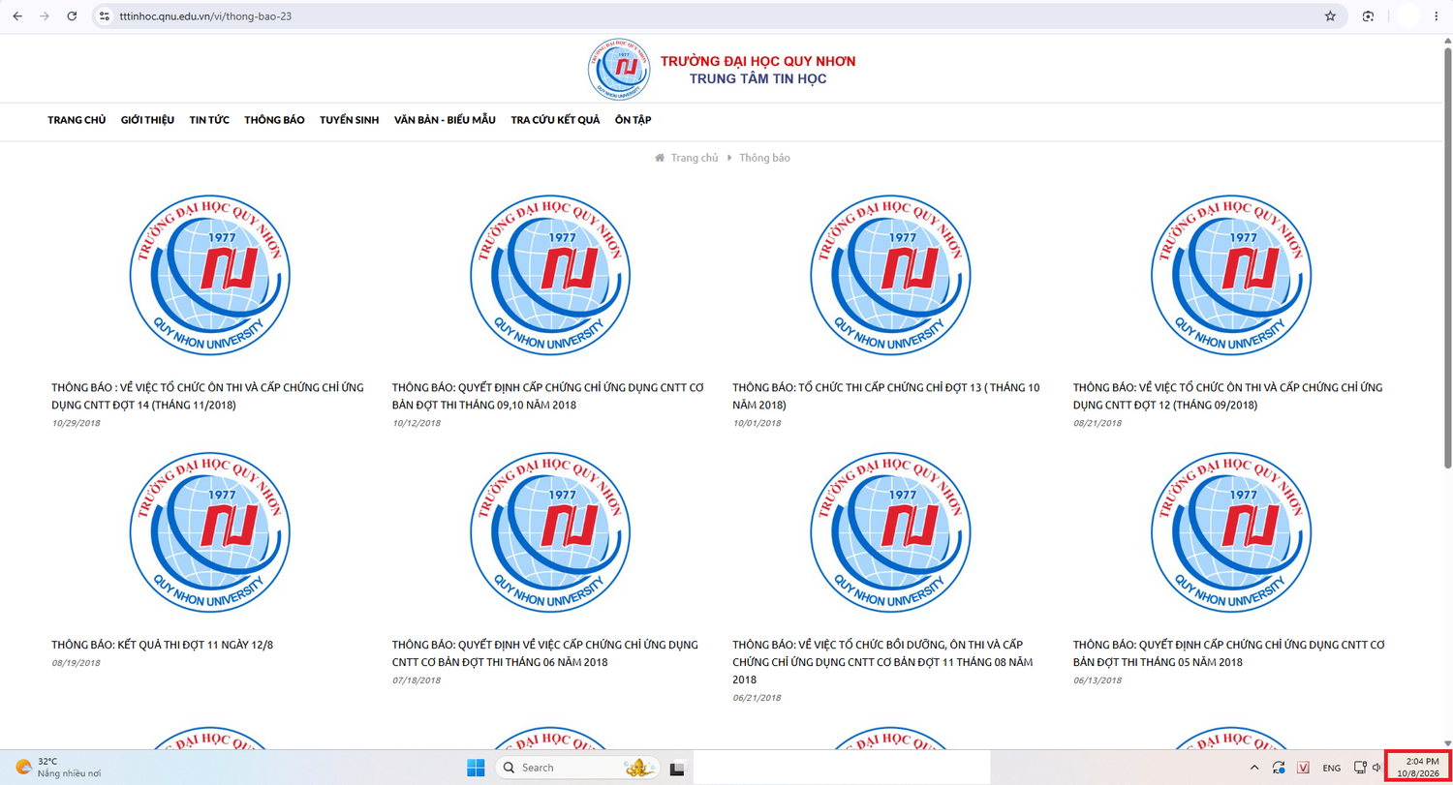Viewport: 1453px width, 785px height.
Task: Open VĂN BẢN - BIỂU MẪU menu
Action: (445, 120)
